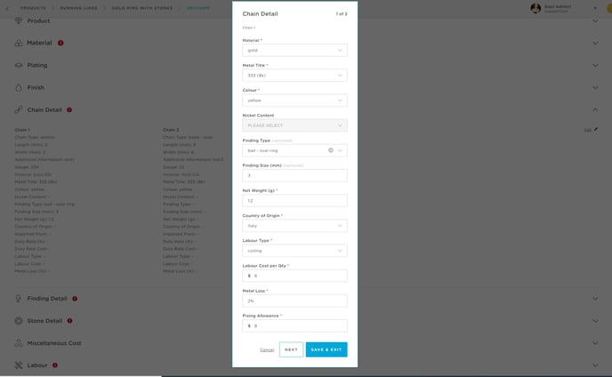Expand the Product section chevron
This screenshot has height=377, width=612.
coord(595,20)
